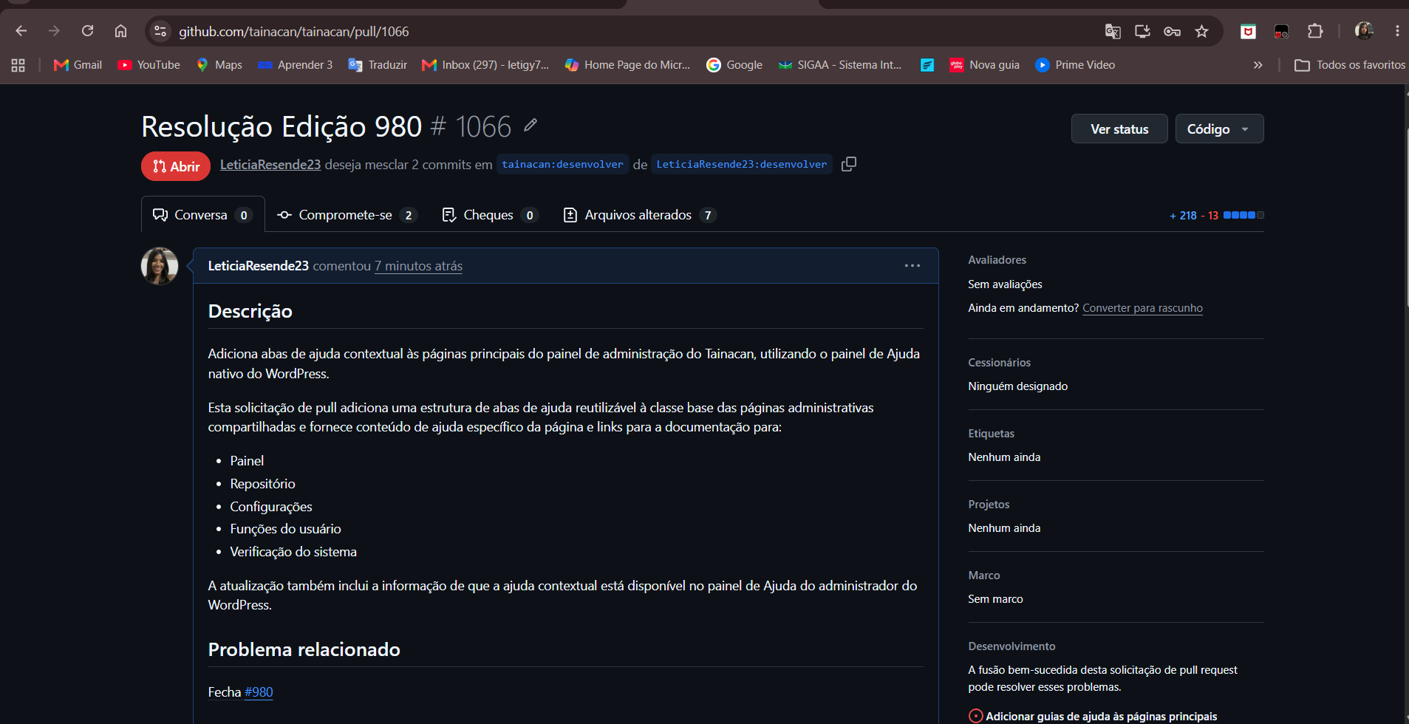Open the Chrome three-dot menu

(x=1397, y=31)
